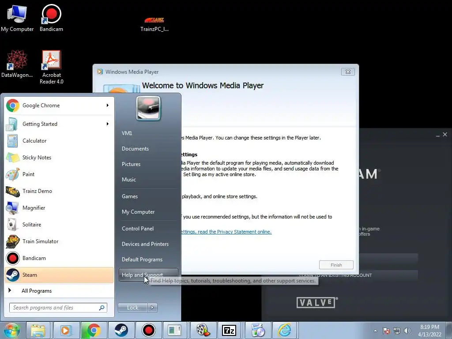Screen dimensions: 452x339
Task: Open Default Programs
Action: pos(148,260)
